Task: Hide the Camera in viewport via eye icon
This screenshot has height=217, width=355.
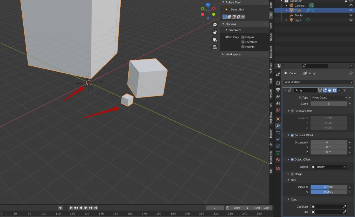Action: 351,6
